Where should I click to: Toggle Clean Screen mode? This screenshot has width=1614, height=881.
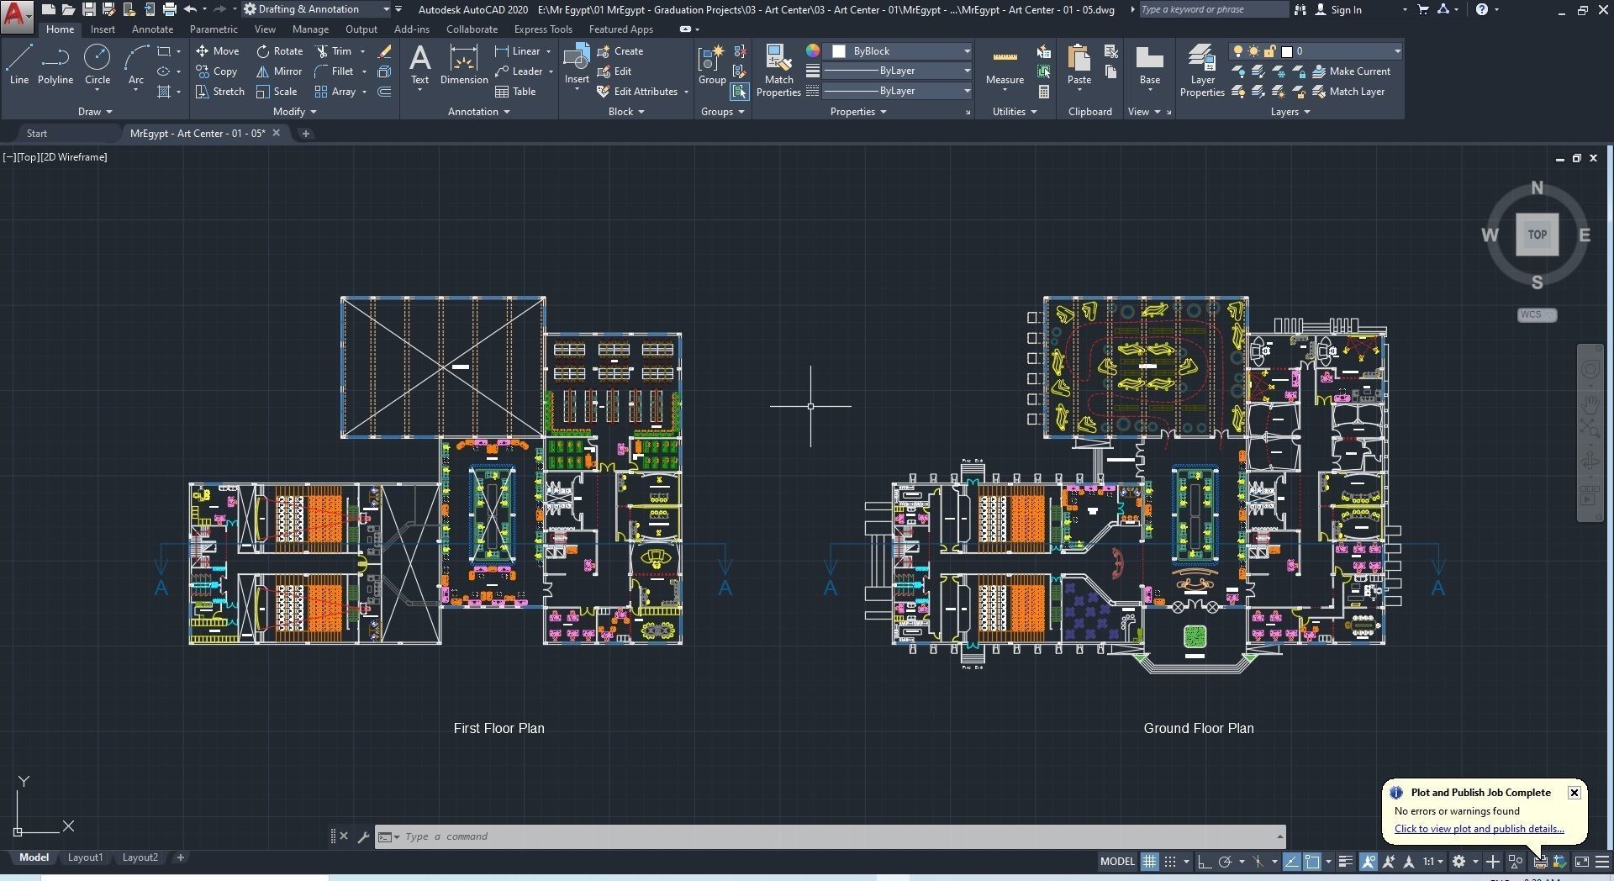click(x=1581, y=862)
